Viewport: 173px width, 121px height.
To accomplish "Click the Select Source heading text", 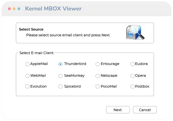I will click(x=31, y=29).
